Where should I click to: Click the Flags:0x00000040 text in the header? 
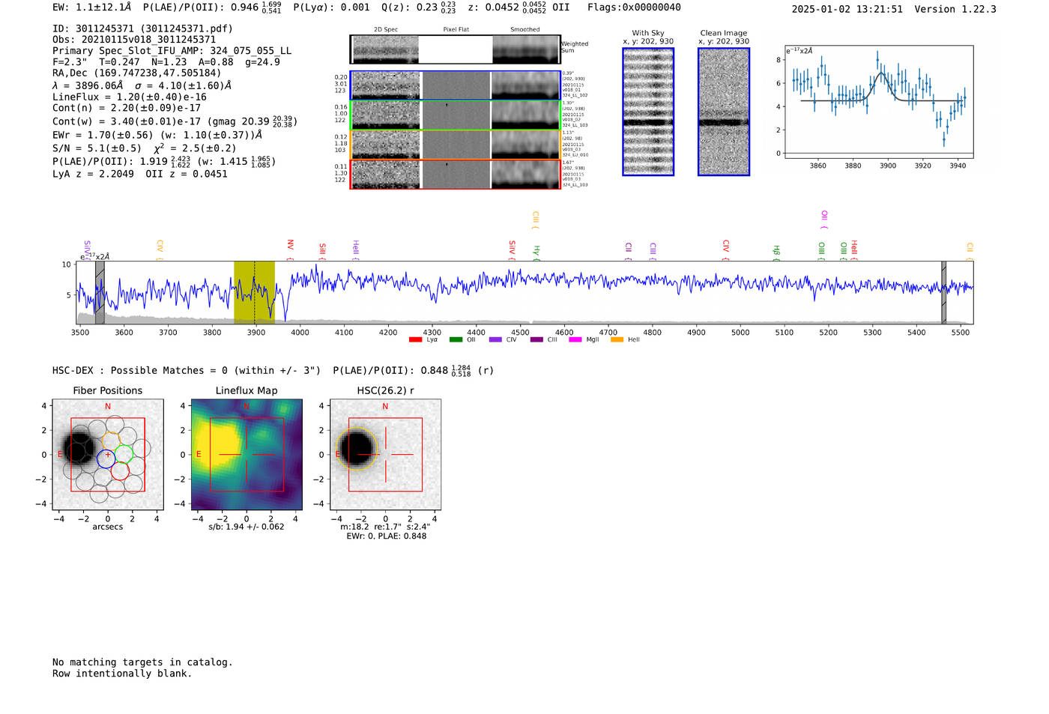tap(634, 7)
